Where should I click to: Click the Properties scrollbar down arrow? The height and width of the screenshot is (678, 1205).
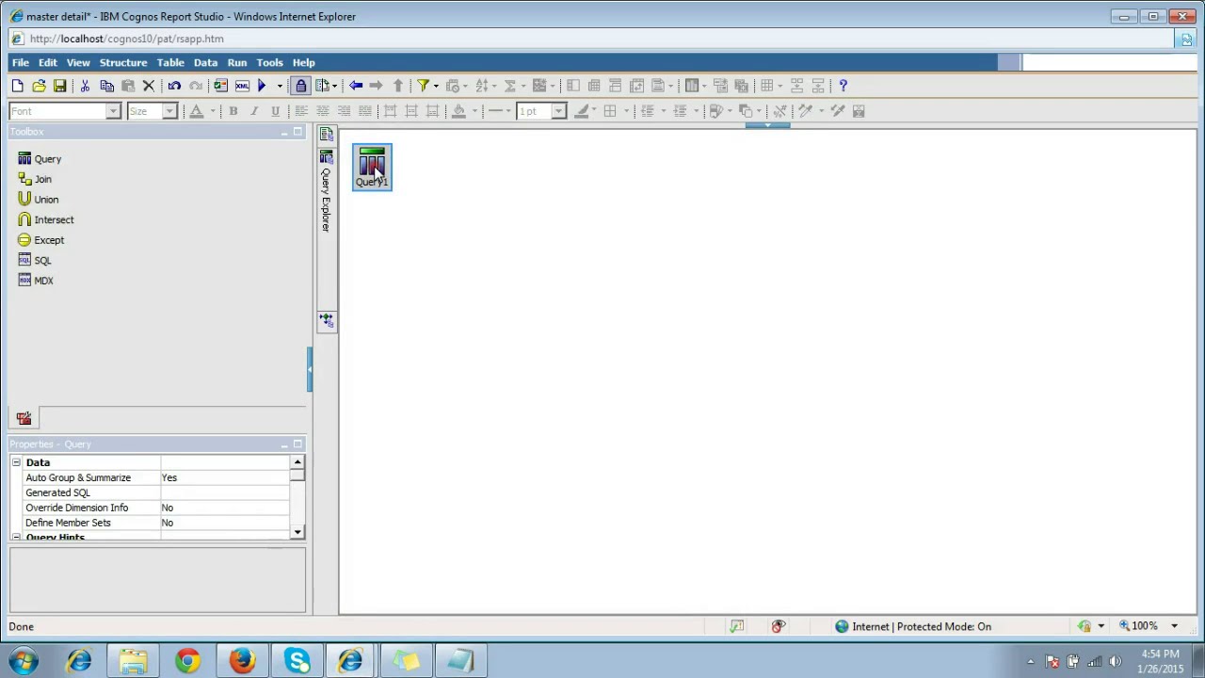tap(297, 533)
